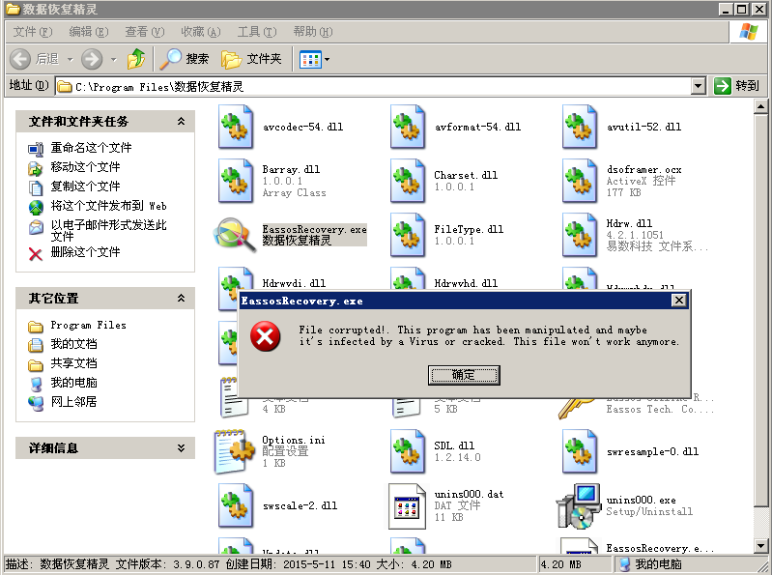Click 将这个文件发布到 Web link
This screenshot has height=575, width=772.
(x=108, y=206)
